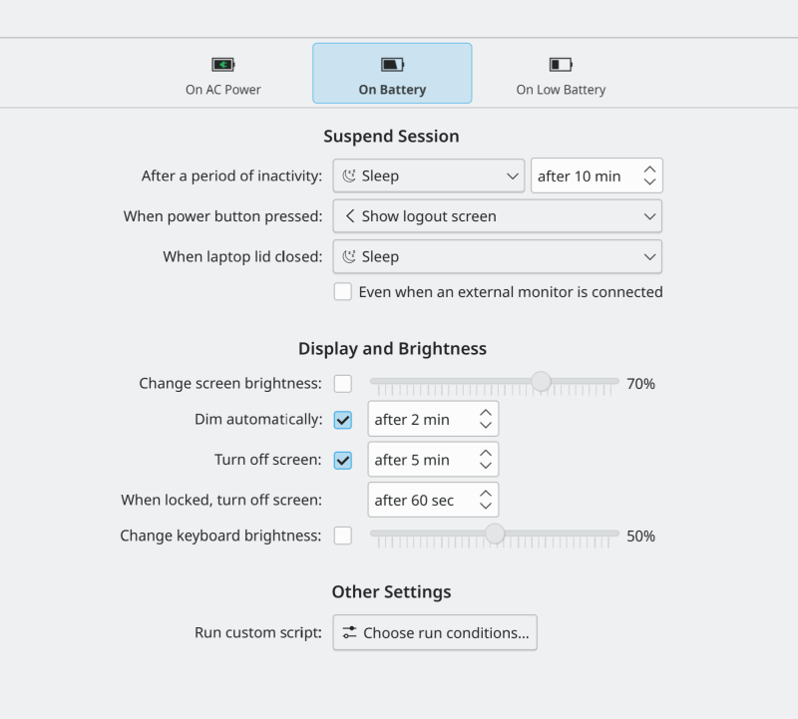Click the sleep moon icon in inactivity dropdown
This screenshot has width=798, height=719.
[x=349, y=176]
